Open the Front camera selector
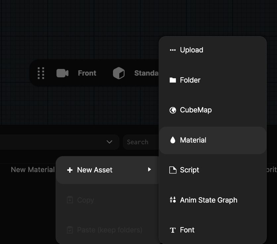This screenshot has height=244, width=277. (87, 73)
